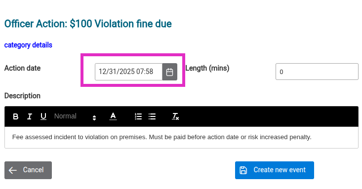Screen dimensions: 362x189
Task: Click the Action date label
Action: tap(22, 68)
